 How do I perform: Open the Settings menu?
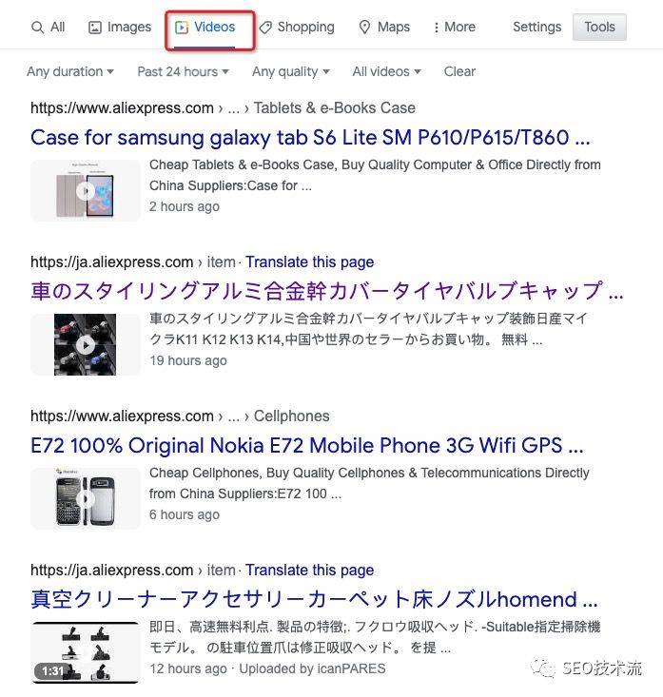pos(537,28)
